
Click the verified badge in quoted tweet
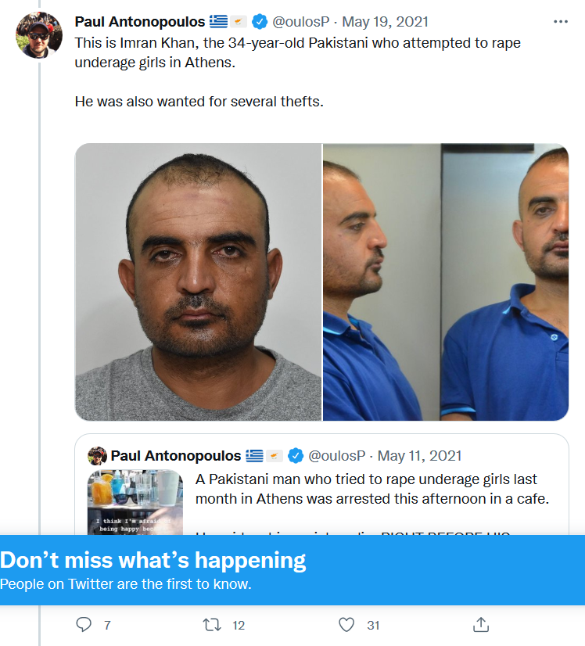(296, 456)
